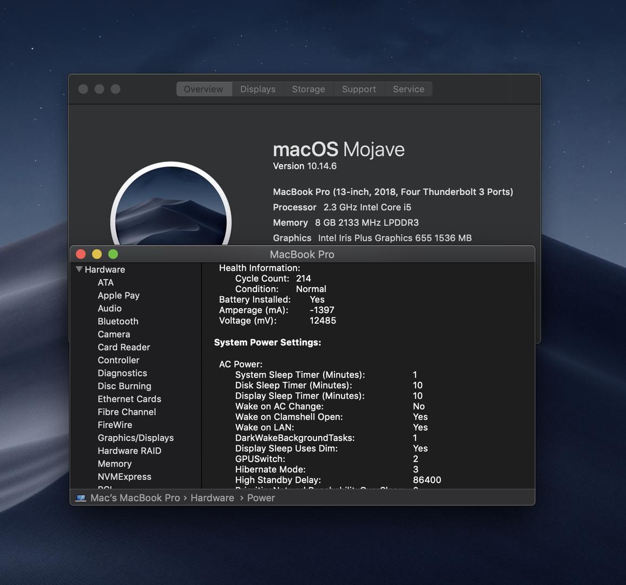Switch to the Overview tab
626x585 pixels.
204,89
